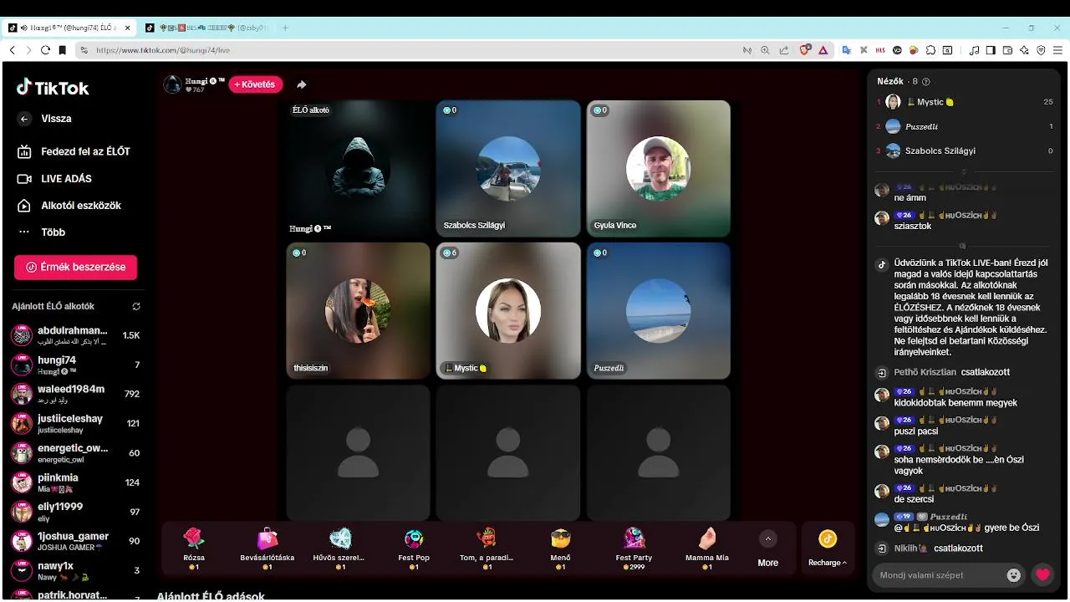1070x602 pixels.
Task: Toggle the browser sidebar panel
Action: pyautogui.click(x=991, y=50)
